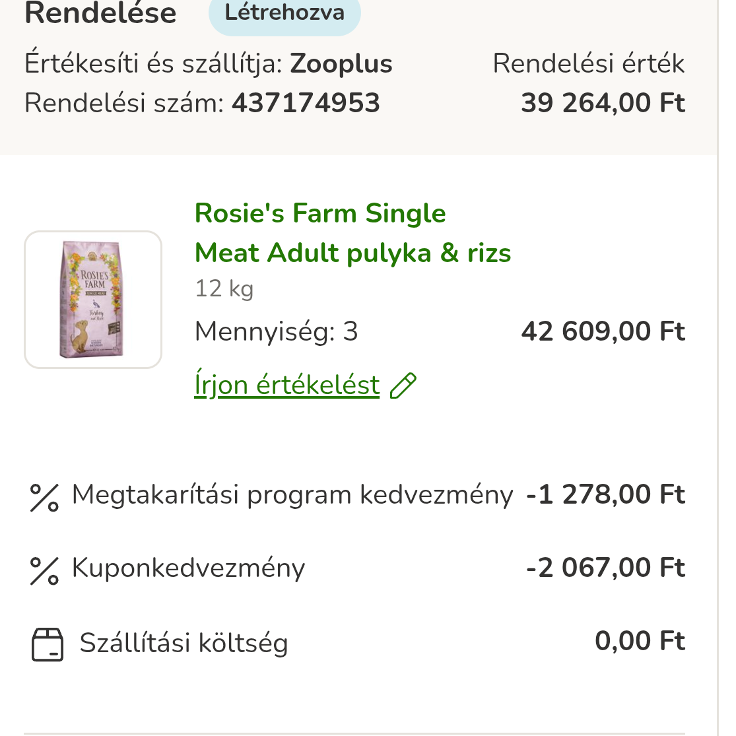Click the pencil icon beside Írjon értékelést
This screenshot has height=736, width=736.
click(403, 385)
